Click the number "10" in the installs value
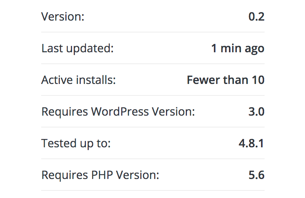Screen dimensions: 305x198 (258, 80)
